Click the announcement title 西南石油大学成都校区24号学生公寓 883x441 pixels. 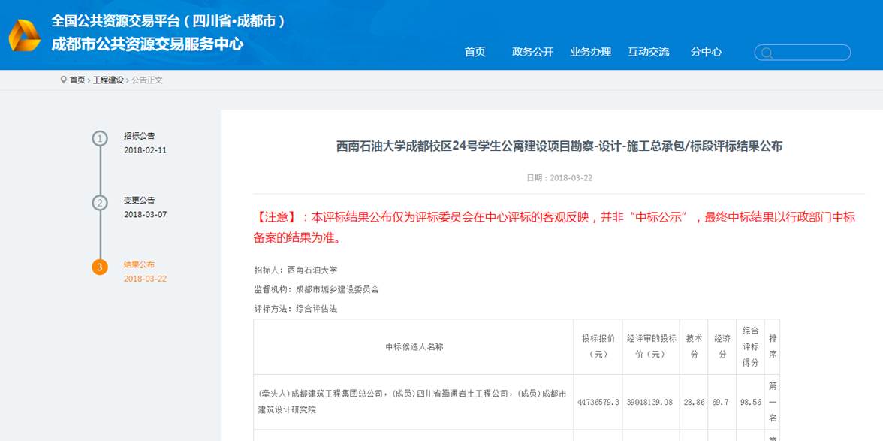coord(559,146)
